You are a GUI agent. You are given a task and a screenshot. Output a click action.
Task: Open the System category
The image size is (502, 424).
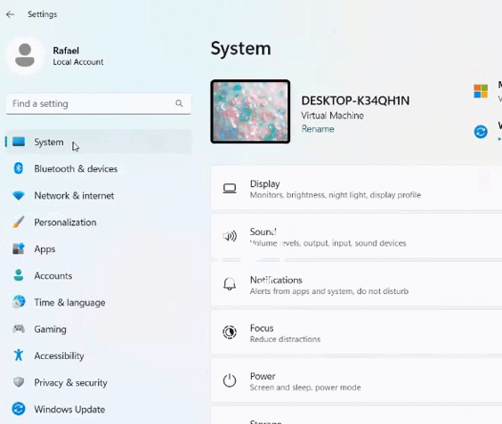(x=99, y=142)
